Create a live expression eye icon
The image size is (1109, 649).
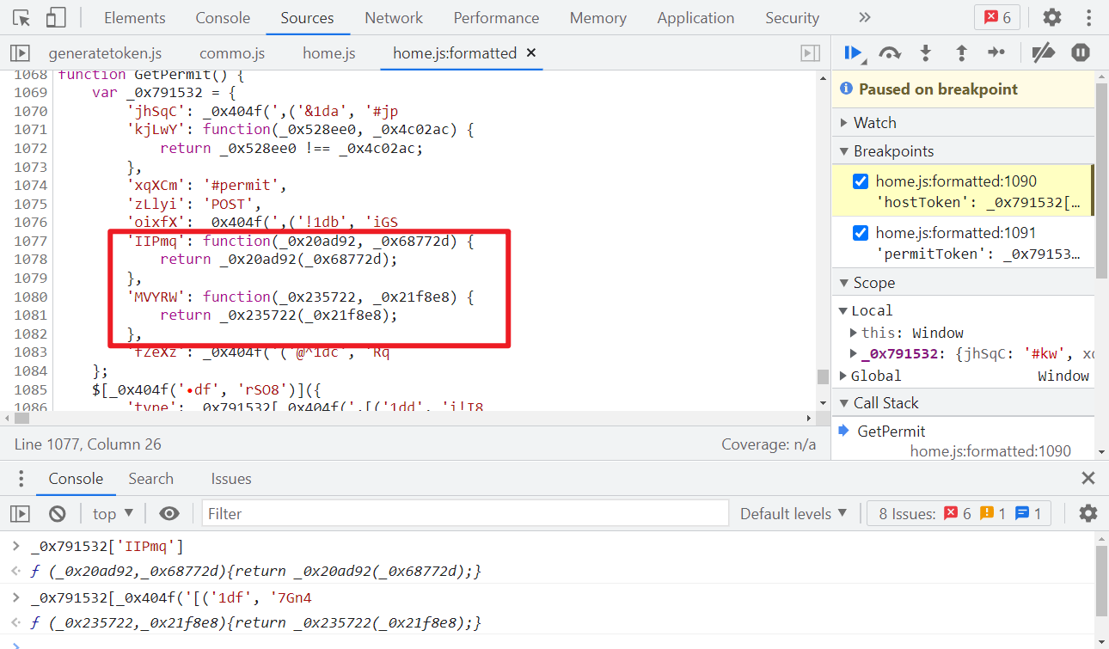click(169, 514)
